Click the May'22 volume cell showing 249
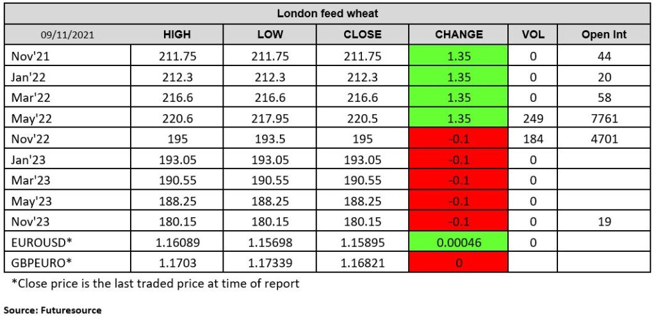 (x=532, y=119)
